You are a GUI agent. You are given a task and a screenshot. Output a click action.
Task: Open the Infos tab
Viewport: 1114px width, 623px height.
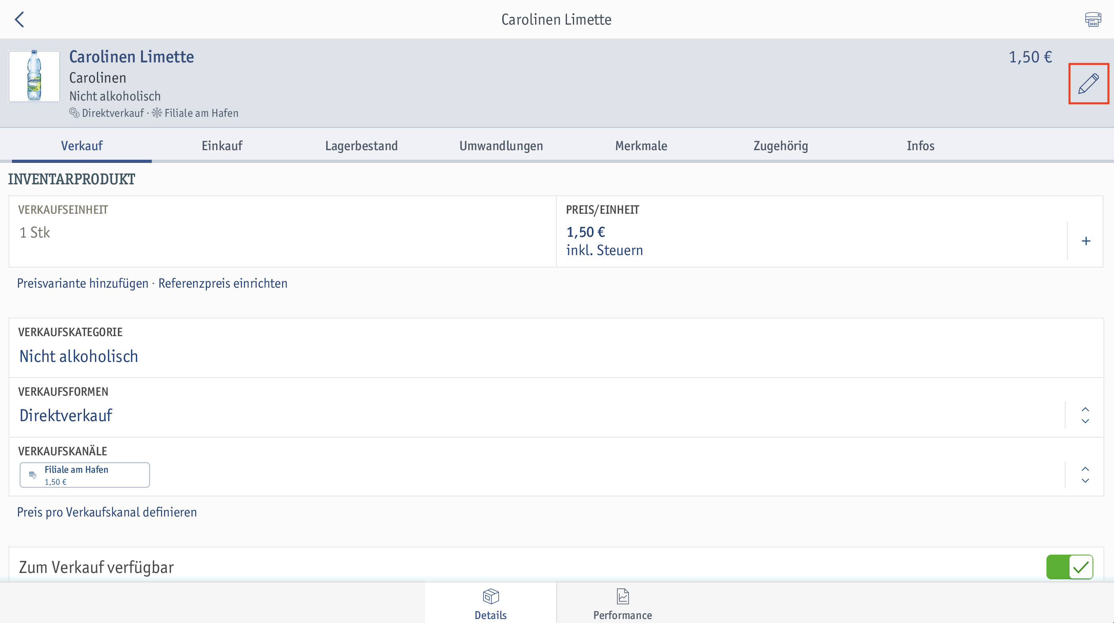click(x=920, y=146)
